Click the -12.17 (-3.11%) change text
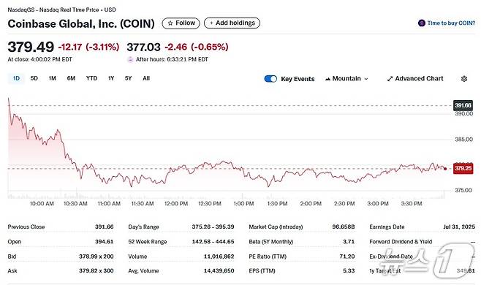 coord(88,47)
